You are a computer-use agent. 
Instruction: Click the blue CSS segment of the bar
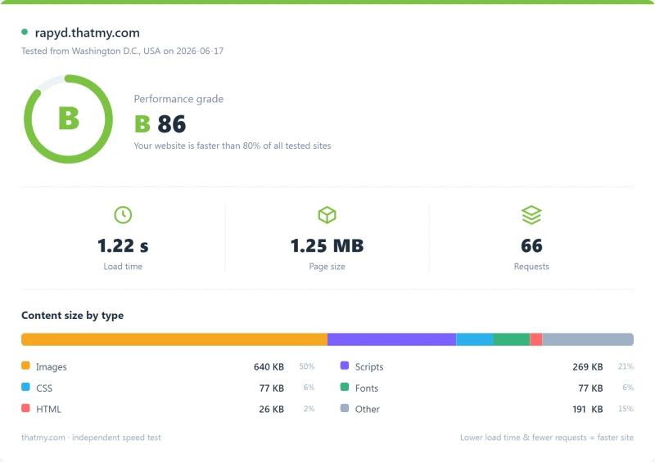[475, 339]
